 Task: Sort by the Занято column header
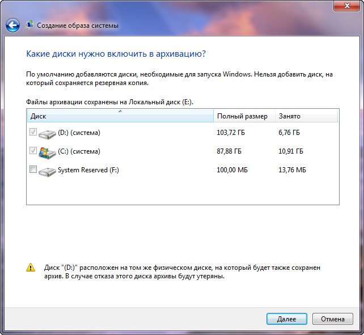306,116
